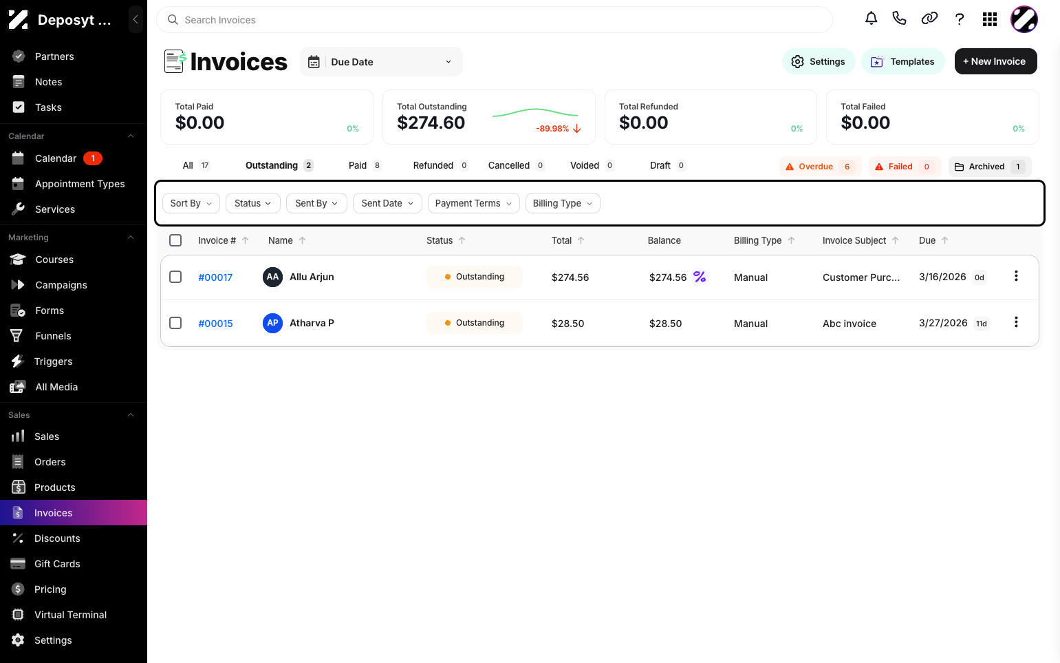Open row actions for invoice #00017
1060x663 pixels.
(x=1016, y=276)
